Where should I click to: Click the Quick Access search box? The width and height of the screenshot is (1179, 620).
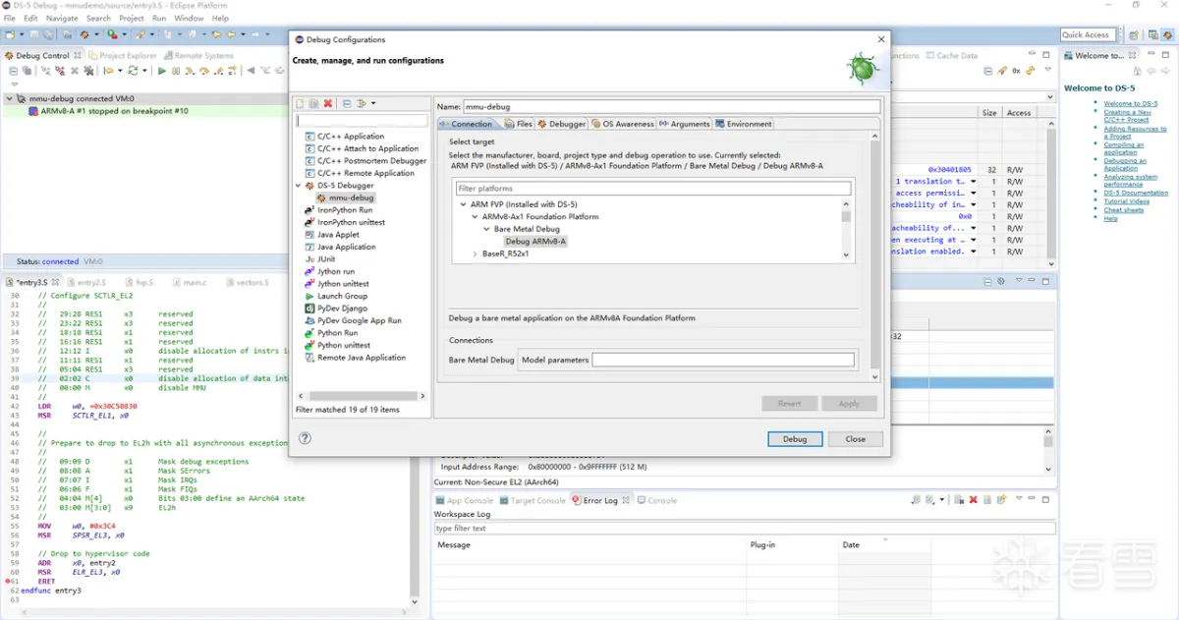click(1086, 34)
